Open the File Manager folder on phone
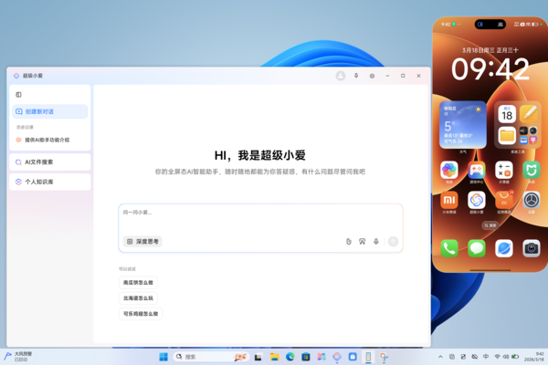Viewport: 548px width, 365px height. click(507, 136)
